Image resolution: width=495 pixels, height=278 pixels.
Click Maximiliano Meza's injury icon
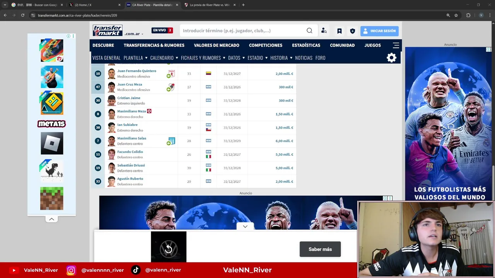coord(149,111)
